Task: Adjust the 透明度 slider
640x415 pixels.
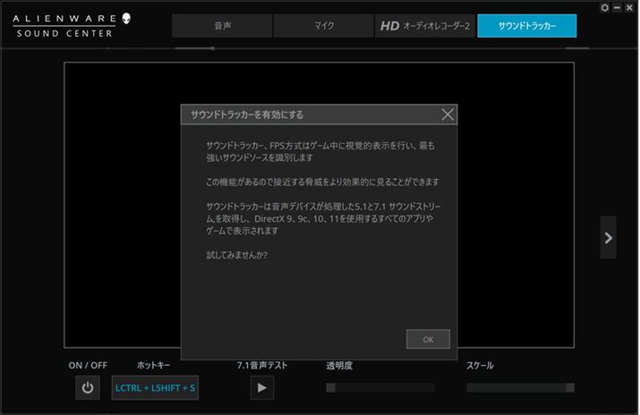Action: pos(380,387)
